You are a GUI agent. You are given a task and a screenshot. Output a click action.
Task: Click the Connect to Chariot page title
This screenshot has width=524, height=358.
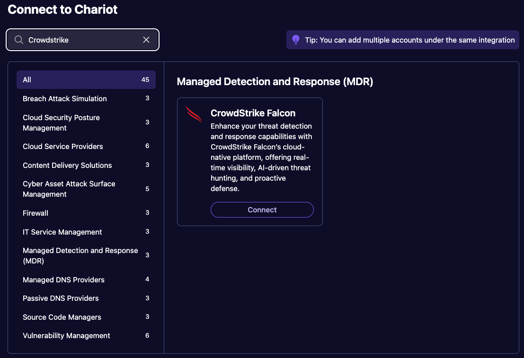click(62, 9)
